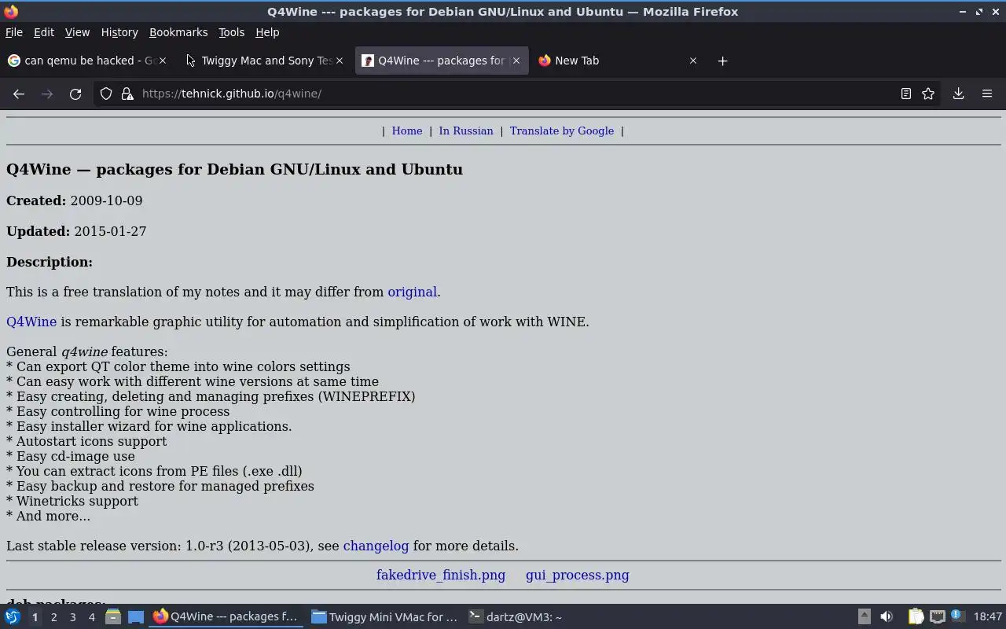1006x629 pixels.
Task: Open gui_process.png screenshot link
Action: click(x=578, y=575)
